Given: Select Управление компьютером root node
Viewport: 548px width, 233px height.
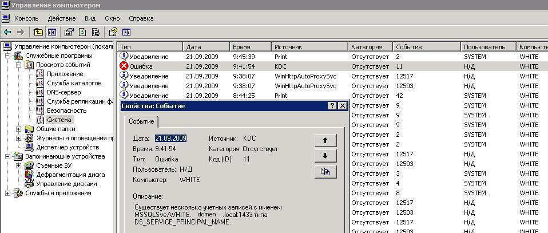Looking at the screenshot, I should (64, 46).
